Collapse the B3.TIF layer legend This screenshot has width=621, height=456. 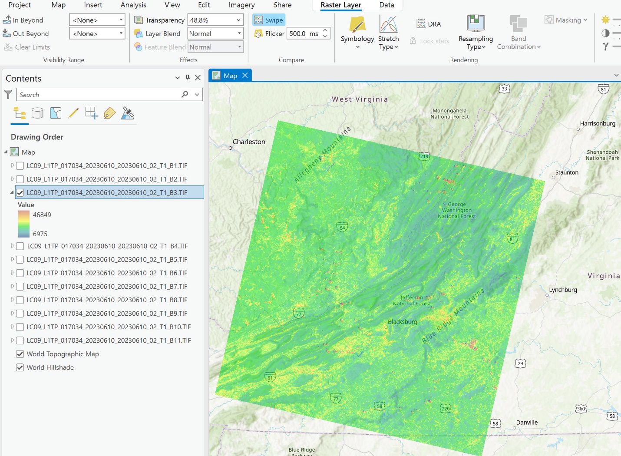pyautogui.click(x=12, y=192)
